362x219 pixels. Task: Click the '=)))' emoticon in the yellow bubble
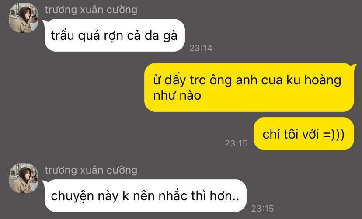(334, 134)
